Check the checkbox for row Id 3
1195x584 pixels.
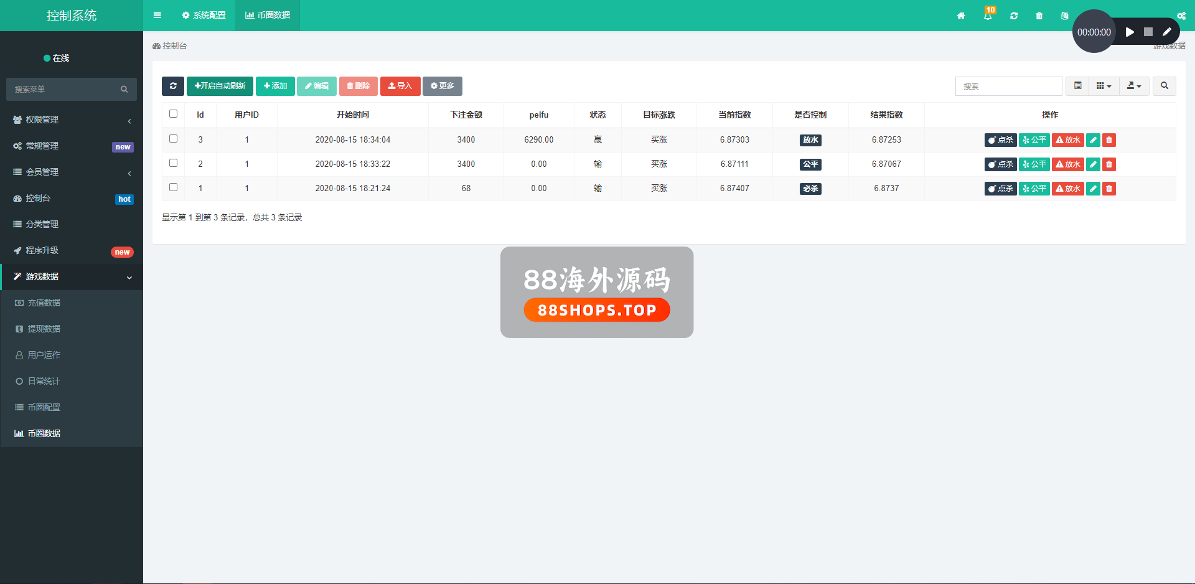(174, 139)
